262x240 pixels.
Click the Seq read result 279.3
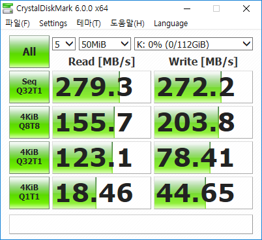click(x=102, y=87)
